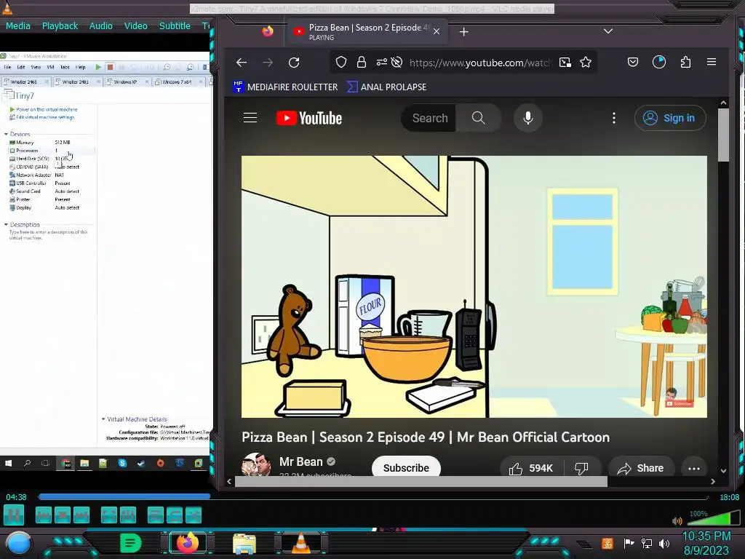The width and height of the screenshot is (745, 559).
Task: Expand the list all tabs chevron
Action: [608, 31]
